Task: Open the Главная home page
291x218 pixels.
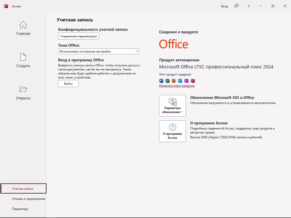Action: point(23,28)
